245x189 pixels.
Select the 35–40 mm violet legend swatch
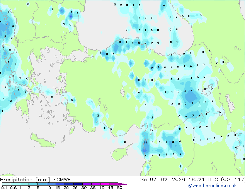tap(96, 184)
